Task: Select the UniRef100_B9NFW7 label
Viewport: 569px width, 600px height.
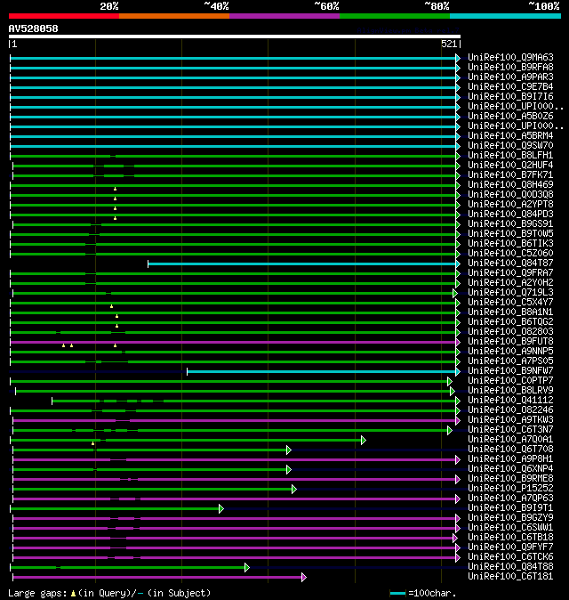Action: [510, 371]
